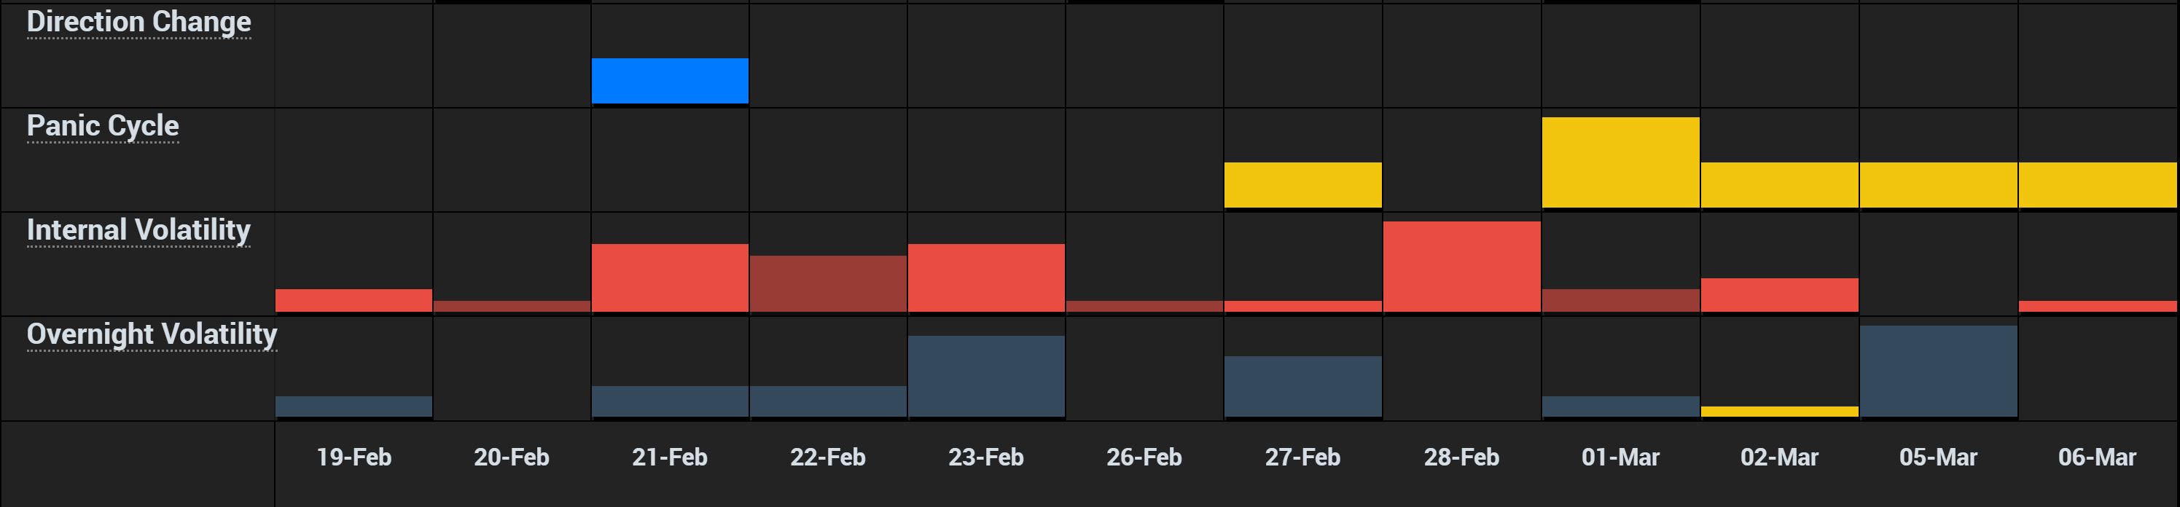This screenshot has height=507, width=2180.
Task: Select the Internal Volatility row label
Action: tap(138, 230)
